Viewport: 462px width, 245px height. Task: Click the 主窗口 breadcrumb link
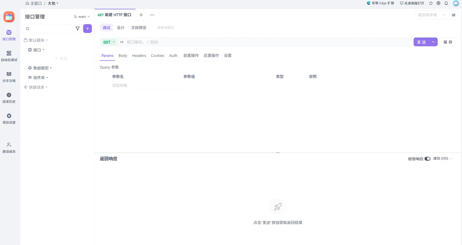coord(36,3)
